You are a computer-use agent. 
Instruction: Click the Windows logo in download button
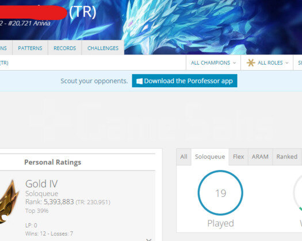[139, 81]
